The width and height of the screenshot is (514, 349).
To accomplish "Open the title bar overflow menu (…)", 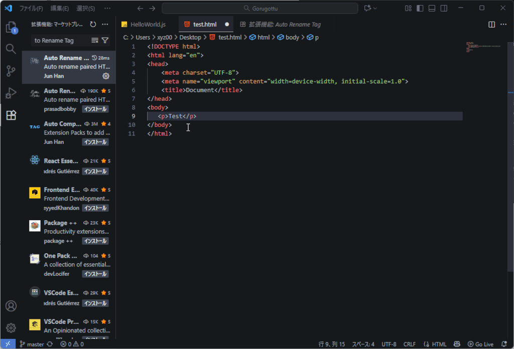I will click(x=107, y=9).
